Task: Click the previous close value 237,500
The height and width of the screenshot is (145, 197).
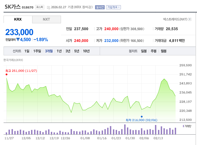Action: coord(81,29)
